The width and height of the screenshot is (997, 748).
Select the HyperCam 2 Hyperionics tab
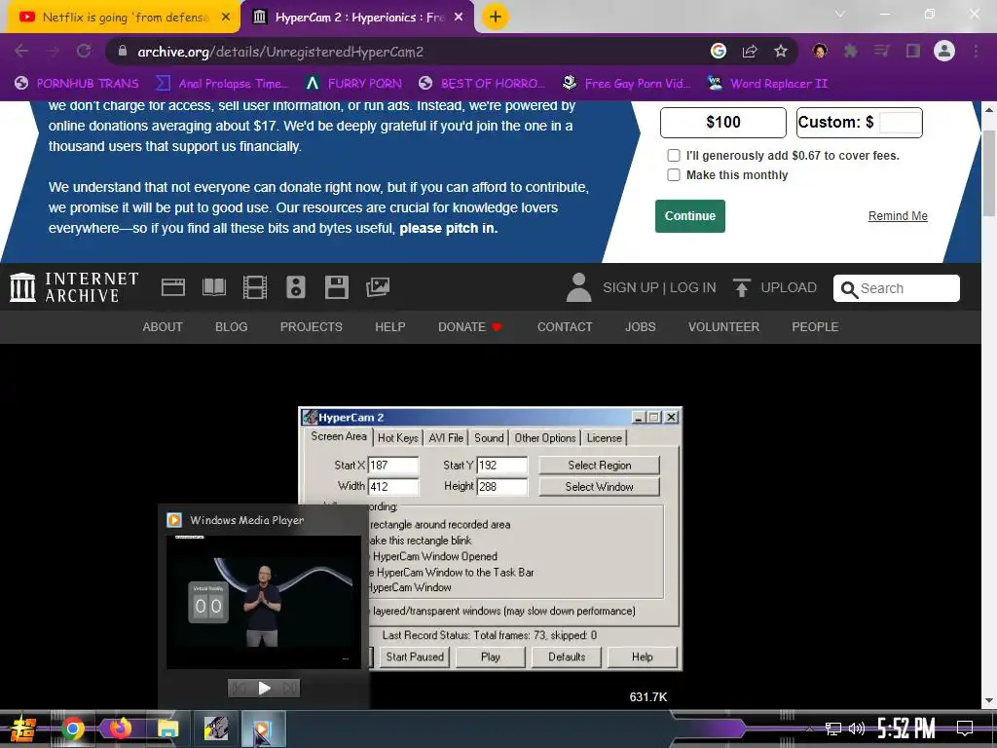[357, 18]
